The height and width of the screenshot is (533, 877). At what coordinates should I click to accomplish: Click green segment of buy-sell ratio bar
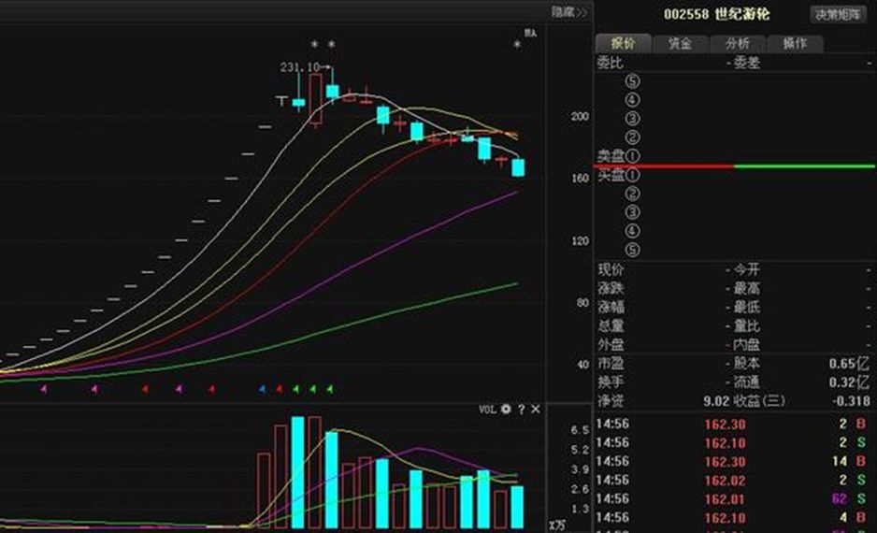point(804,166)
